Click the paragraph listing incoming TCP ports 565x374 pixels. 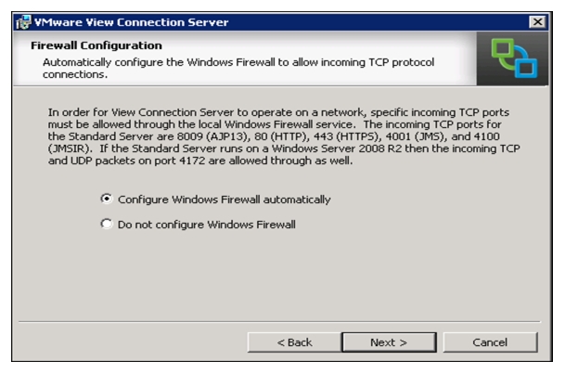pyautogui.click(x=284, y=136)
